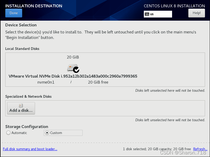Open Full disk summary and boot loader link
Screen dimensions: 210x157
tap(30, 149)
